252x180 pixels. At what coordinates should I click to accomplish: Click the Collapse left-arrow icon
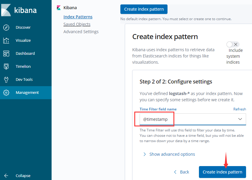pyautogui.click(x=6, y=176)
